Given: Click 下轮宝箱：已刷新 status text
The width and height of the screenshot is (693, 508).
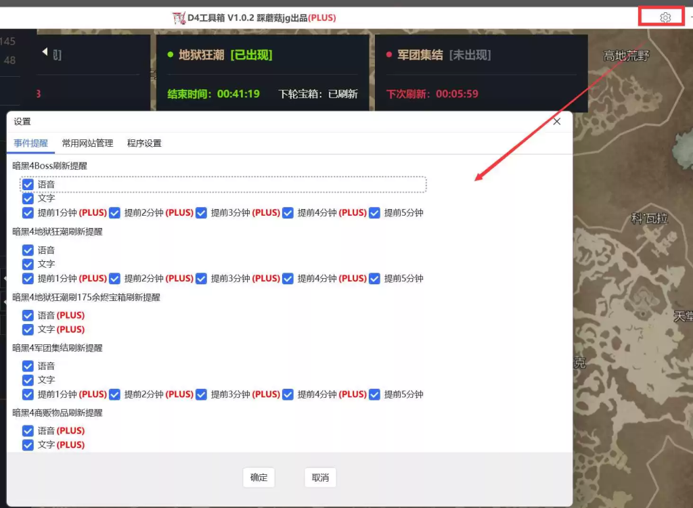Looking at the screenshot, I should 318,93.
